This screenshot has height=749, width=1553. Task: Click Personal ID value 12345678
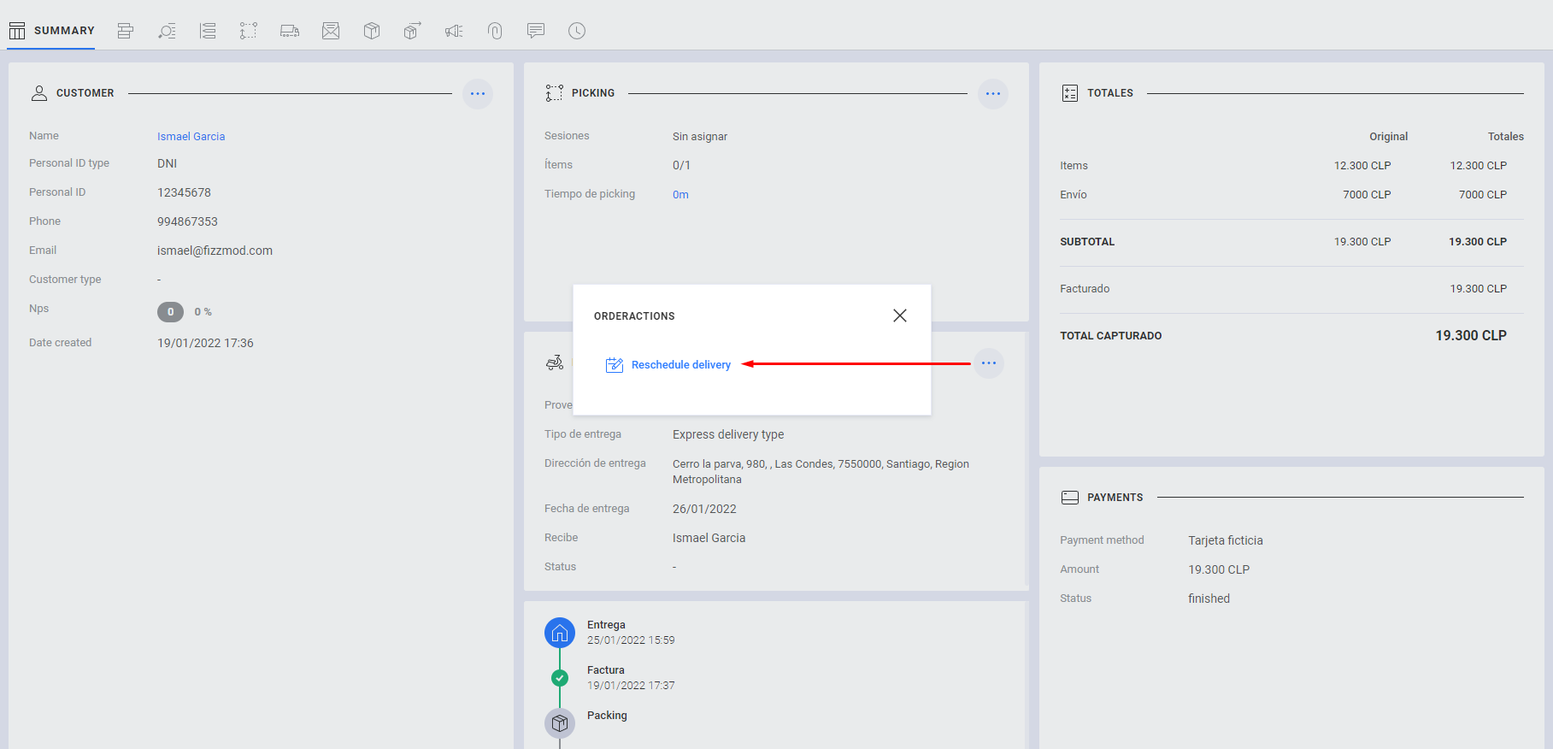pyautogui.click(x=184, y=192)
